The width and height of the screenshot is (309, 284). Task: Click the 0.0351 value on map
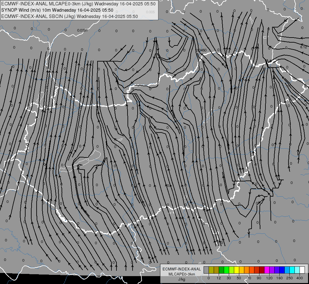[x=82, y=30]
